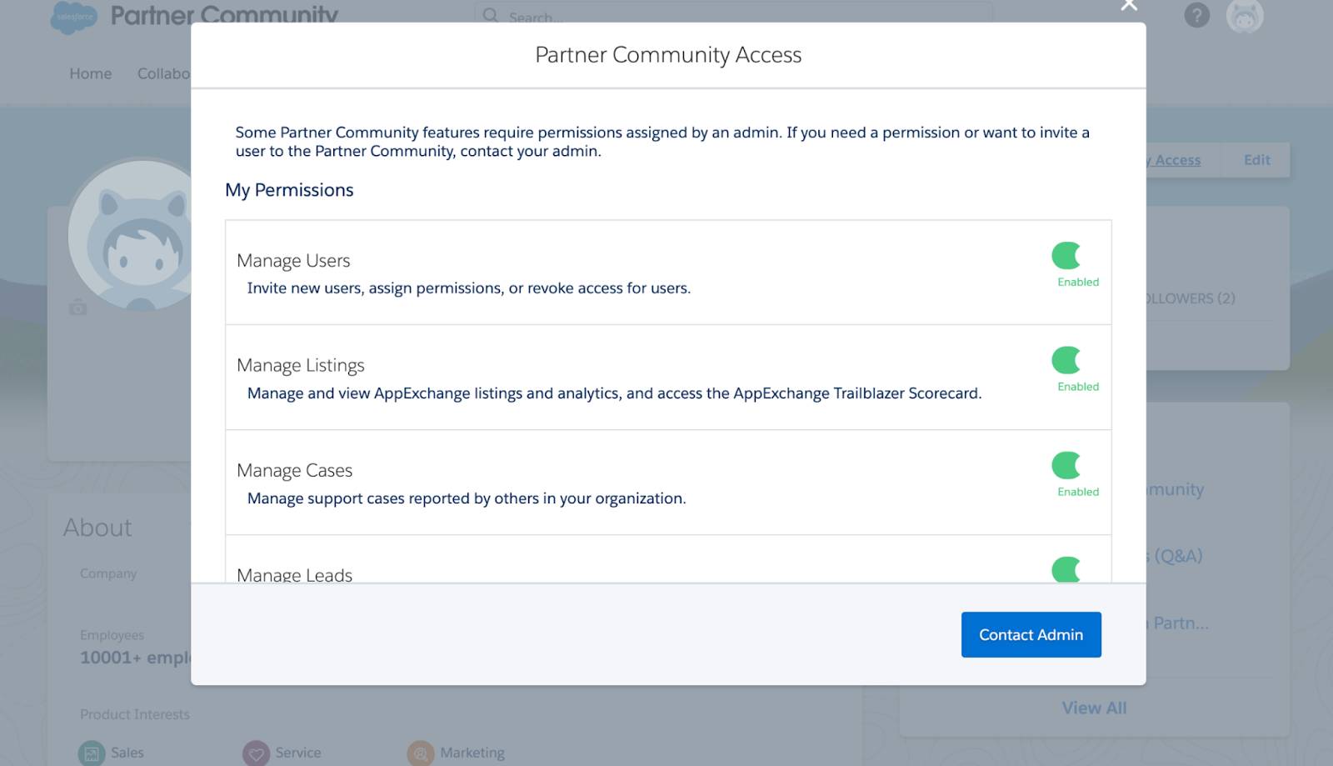The image size is (1333, 766).
Task: Click the Salesforce cloud logo
Action: (74, 17)
